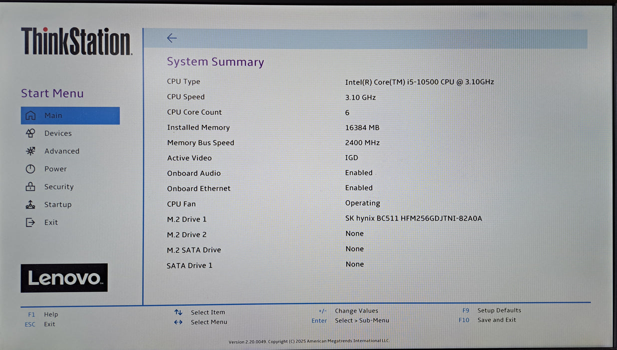Click the Select Menu left-right arrows icon
This screenshot has height=350, width=617.
click(x=178, y=322)
